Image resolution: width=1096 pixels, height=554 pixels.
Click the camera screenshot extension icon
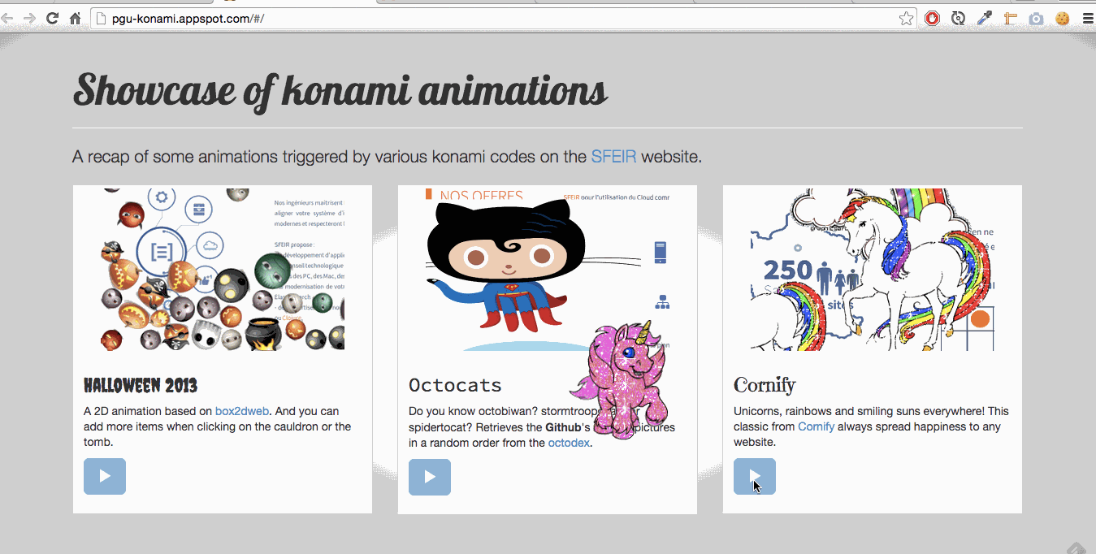click(x=1036, y=18)
